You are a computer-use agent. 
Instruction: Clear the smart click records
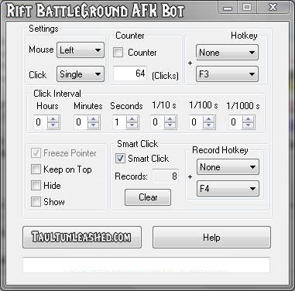point(148,197)
